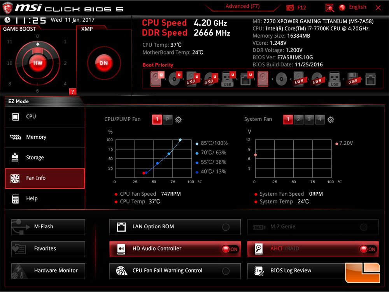Viewport: 389px width, 292px height.
Task: Click the F12 screenshot camera icon
Action: 290,8
